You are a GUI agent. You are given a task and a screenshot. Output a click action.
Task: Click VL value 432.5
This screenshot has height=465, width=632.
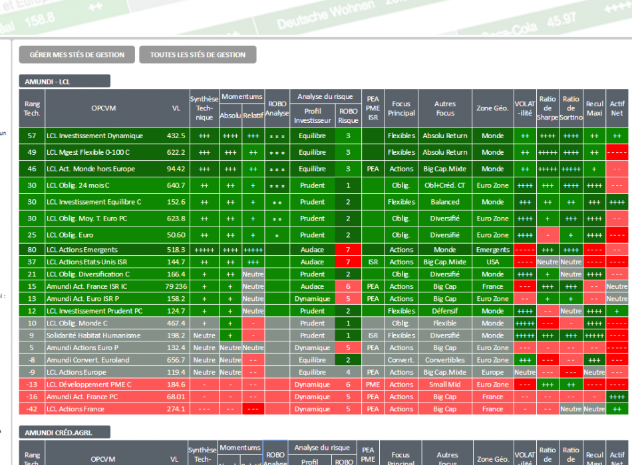click(176, 136)
